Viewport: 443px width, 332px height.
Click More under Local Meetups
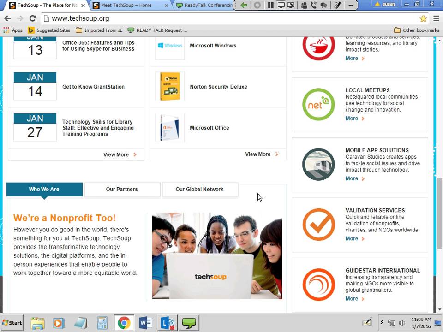click(355, 119)
